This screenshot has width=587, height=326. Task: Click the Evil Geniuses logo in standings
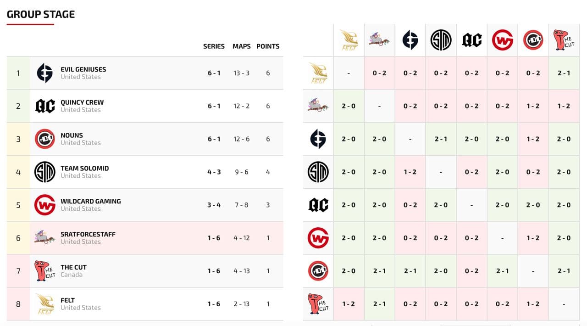[x=45, y=73]
